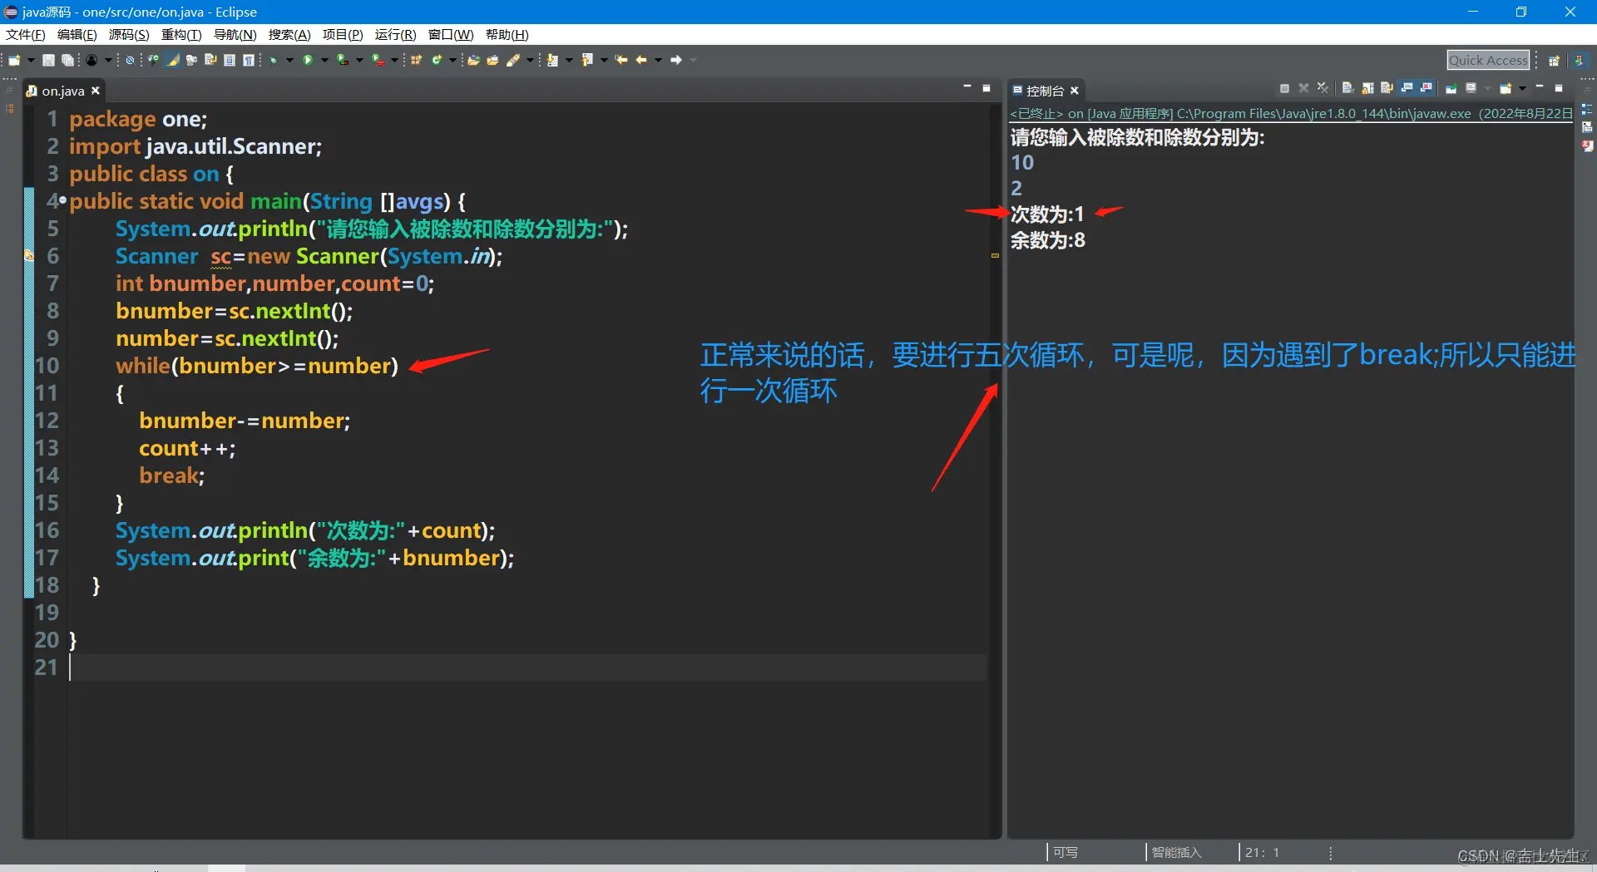Click the green Run button
The height and width of the screenshot is (872, 1597).
tap(308, 60)
